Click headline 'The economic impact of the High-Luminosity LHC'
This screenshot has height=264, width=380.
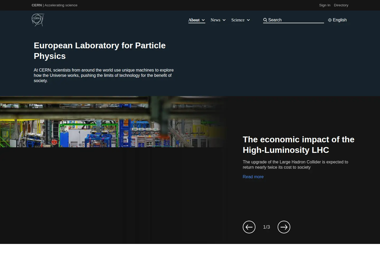click(x=298, y=145)
